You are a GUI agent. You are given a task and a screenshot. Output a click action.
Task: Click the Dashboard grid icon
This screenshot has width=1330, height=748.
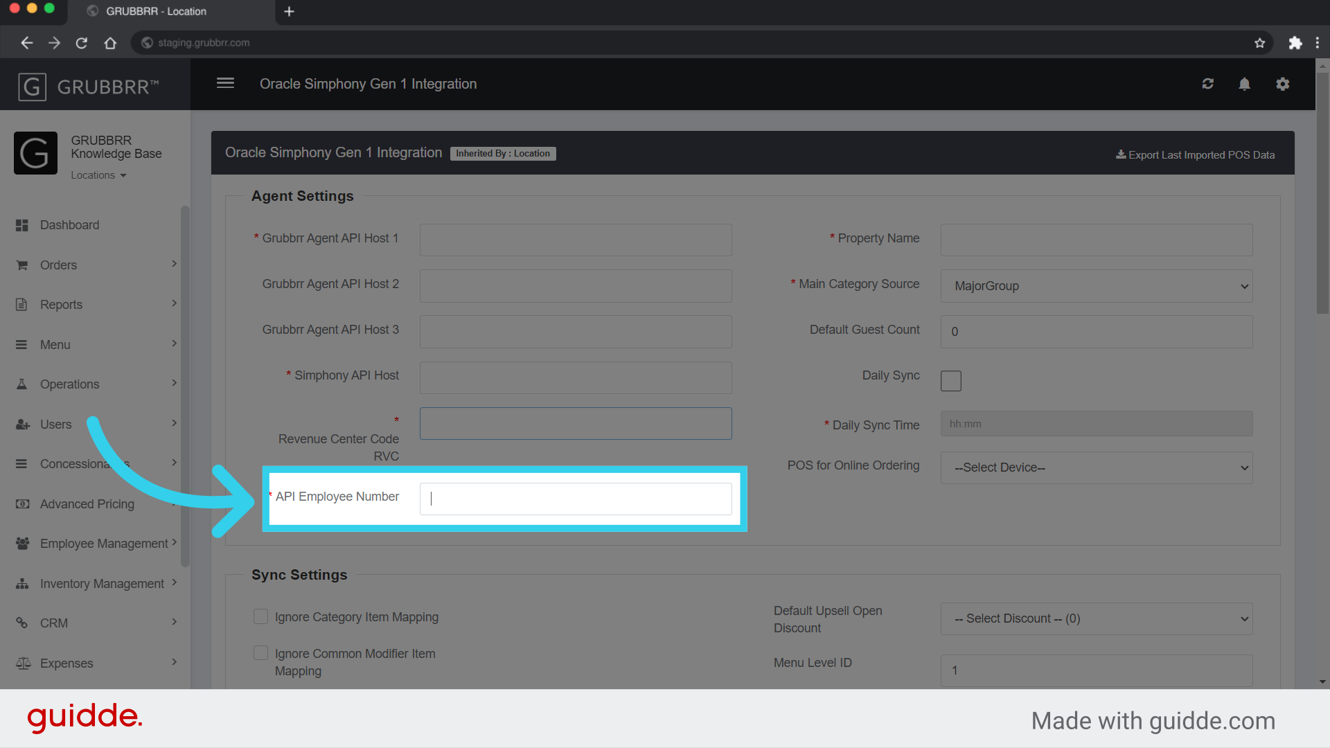[x=22, y=225]
